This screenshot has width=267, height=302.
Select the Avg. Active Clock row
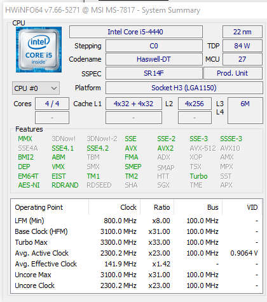coord(137,253)
